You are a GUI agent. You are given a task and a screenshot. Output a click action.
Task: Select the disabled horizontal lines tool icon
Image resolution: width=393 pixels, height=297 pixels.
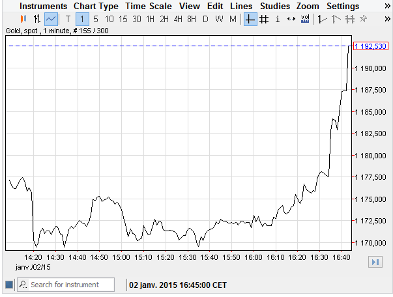(x=349, y=19)
